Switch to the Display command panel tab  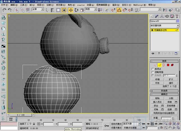coord(172,16)
